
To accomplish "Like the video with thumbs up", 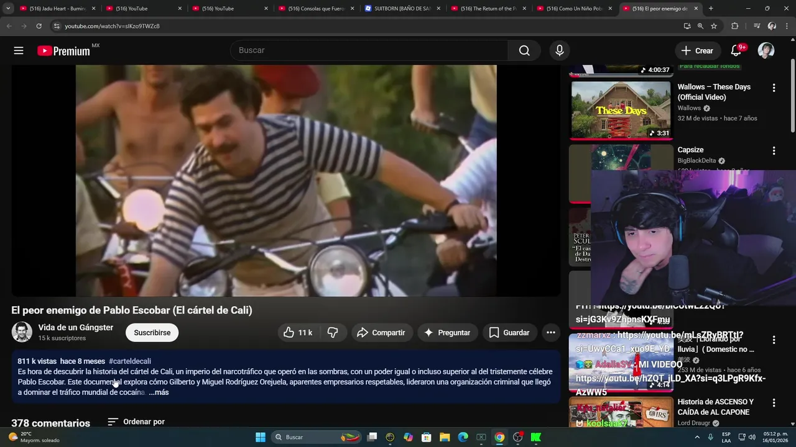I will (x=297, y=333).
